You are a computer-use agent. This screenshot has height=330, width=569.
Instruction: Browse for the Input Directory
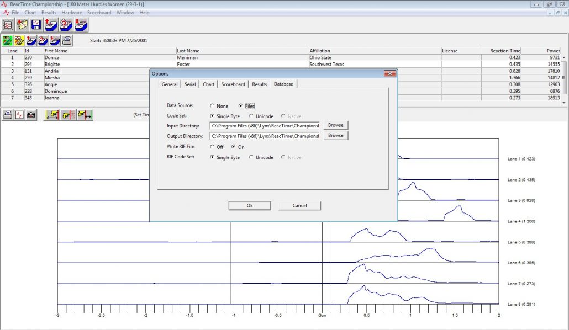(x=335, y=125)
